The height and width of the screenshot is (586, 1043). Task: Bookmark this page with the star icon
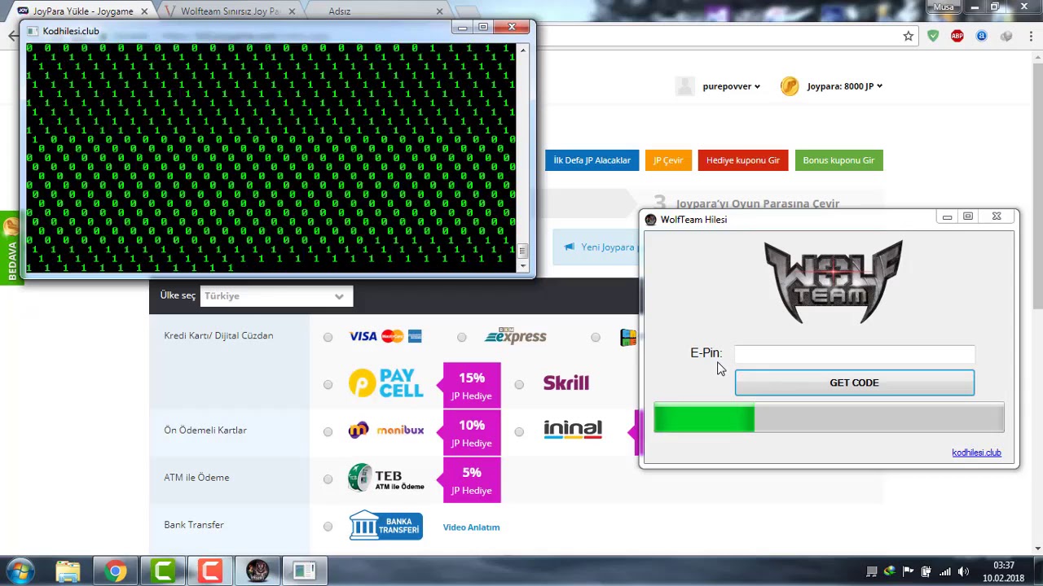click(908, 36)
